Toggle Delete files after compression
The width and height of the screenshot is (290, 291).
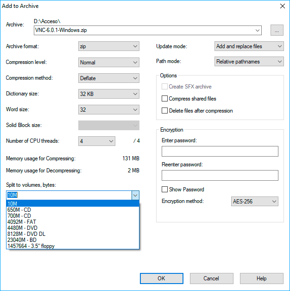click(164, 111)
